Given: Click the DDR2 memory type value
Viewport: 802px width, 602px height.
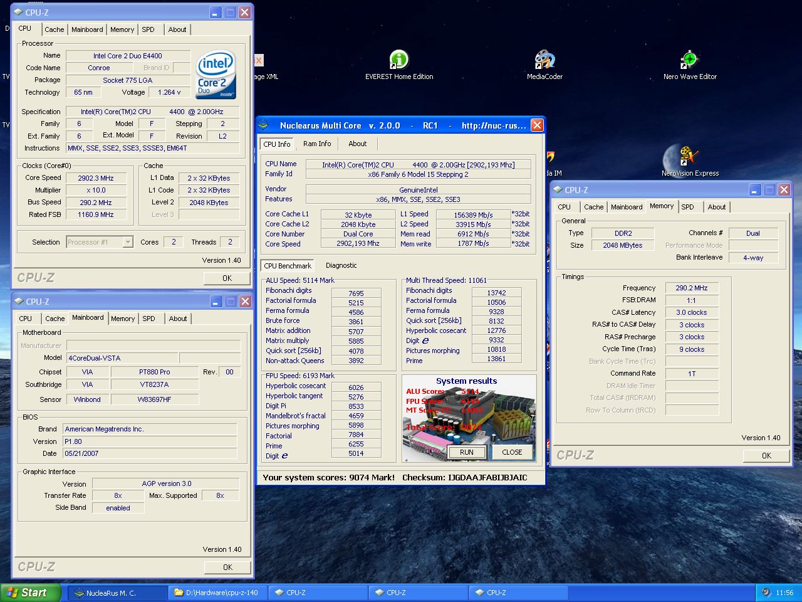Looking at the screenshot, I should click(x=623, y=233).
